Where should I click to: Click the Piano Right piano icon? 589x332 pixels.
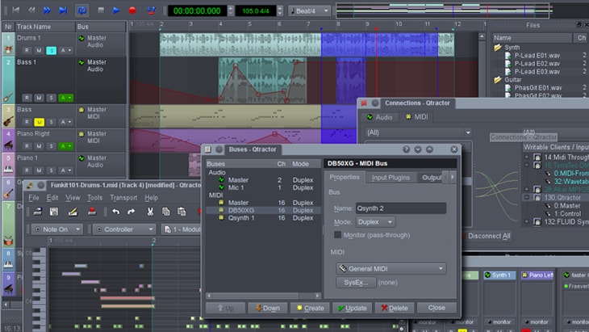pos(8,145)
